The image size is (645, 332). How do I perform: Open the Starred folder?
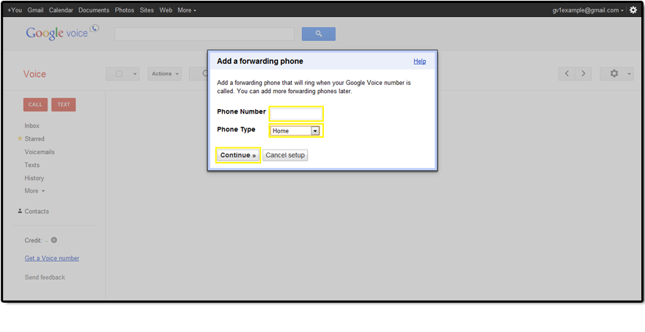tap(34, 139)
